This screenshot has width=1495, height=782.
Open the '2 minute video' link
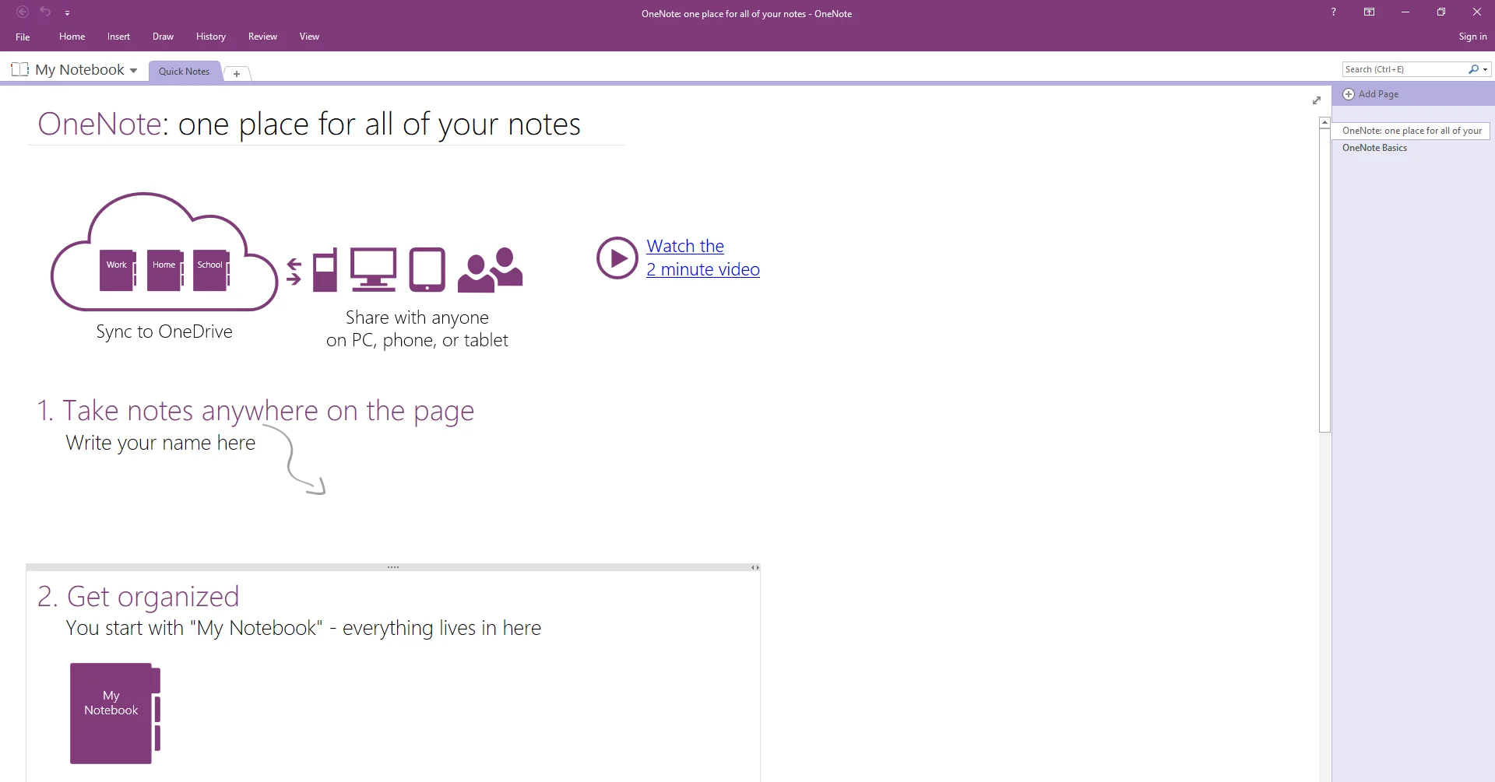pos(703,269)
